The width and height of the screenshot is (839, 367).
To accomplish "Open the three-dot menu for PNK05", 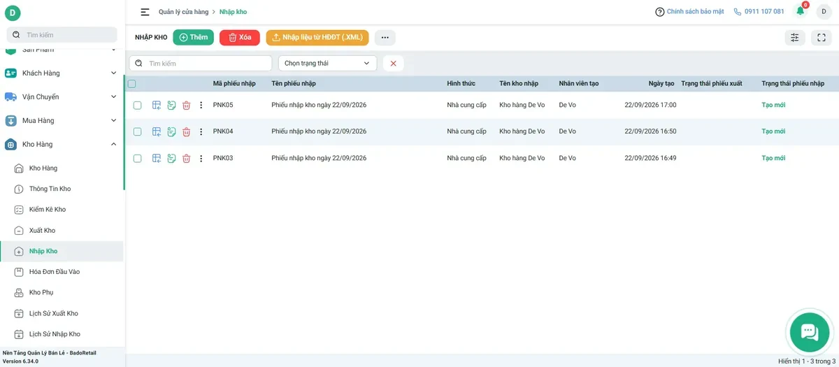I will 201,106.
